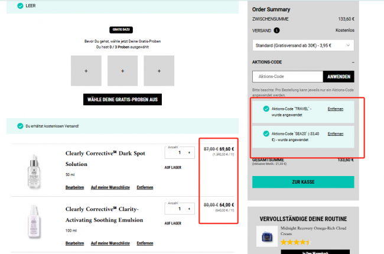Viewport: 384px width, 254px height.
Task: Proceed with the Zur Kasse button
Action: coord(303,182)
